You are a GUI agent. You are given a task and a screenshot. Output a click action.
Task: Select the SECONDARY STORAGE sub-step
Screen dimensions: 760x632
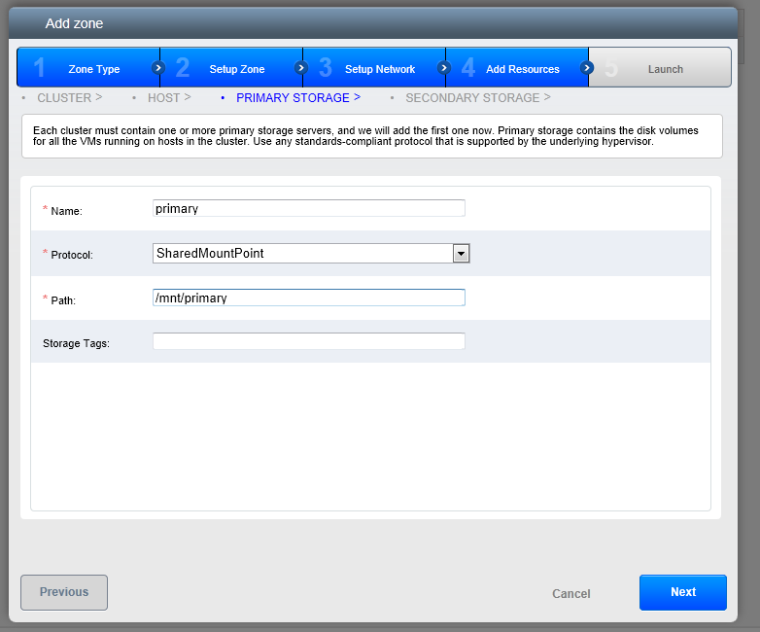click(x=478, y=98)
